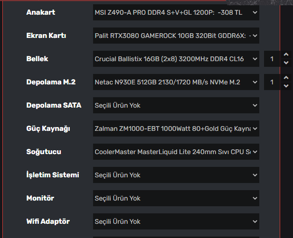This screenshot has height=238, width=293.
Task: Click the Depolama M.2 quantity input field
Action: 272,82
